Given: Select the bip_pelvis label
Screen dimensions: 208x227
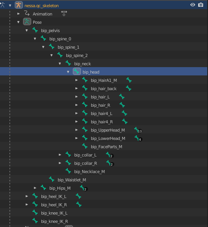Looking at the screenshot, I should pos(50,31).
